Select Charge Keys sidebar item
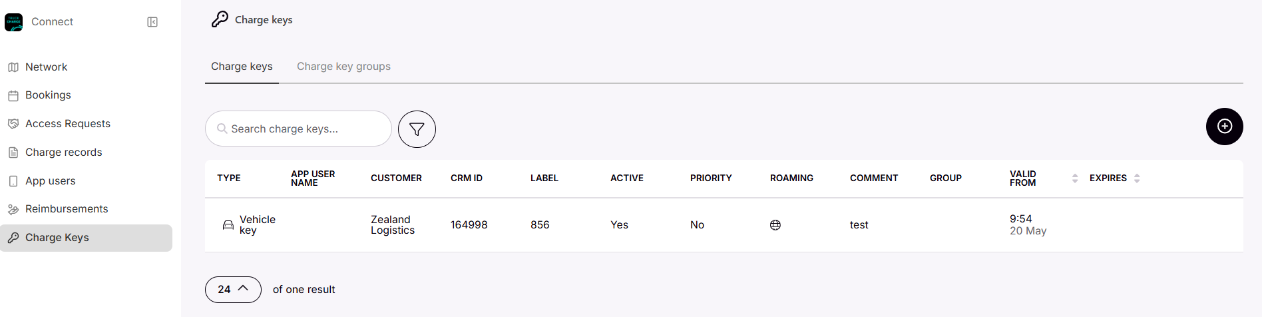 click(87, 238)
